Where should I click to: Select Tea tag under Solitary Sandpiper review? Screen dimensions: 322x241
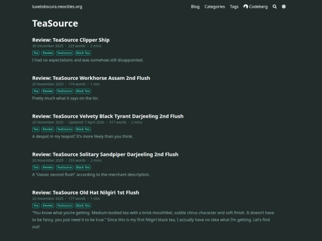pyautogui.click(x=36, y=167)
